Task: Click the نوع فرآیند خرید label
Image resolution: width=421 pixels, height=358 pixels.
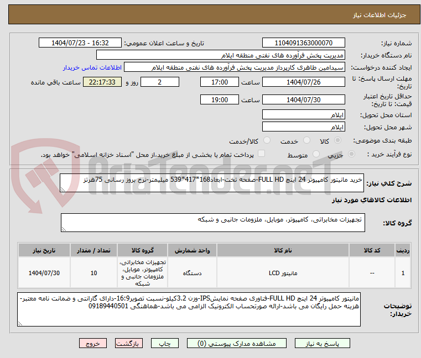Action: click(389, 154)
